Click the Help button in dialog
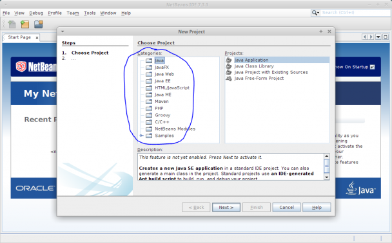This screenshot has height=243, width=392. 317,208
